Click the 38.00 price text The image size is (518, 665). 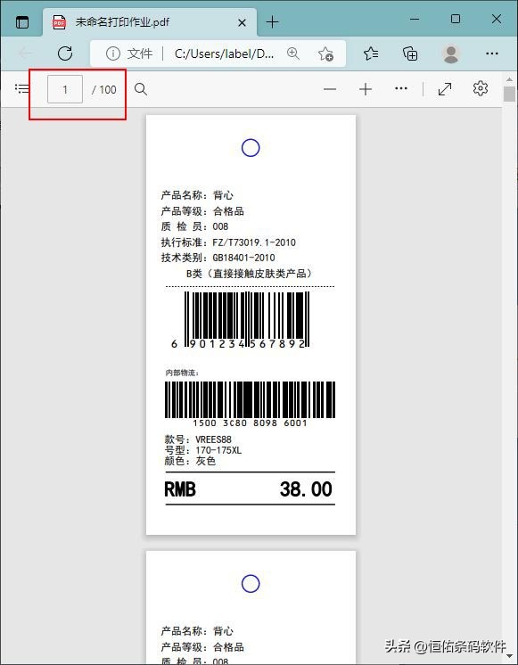[x=306, y=489]
